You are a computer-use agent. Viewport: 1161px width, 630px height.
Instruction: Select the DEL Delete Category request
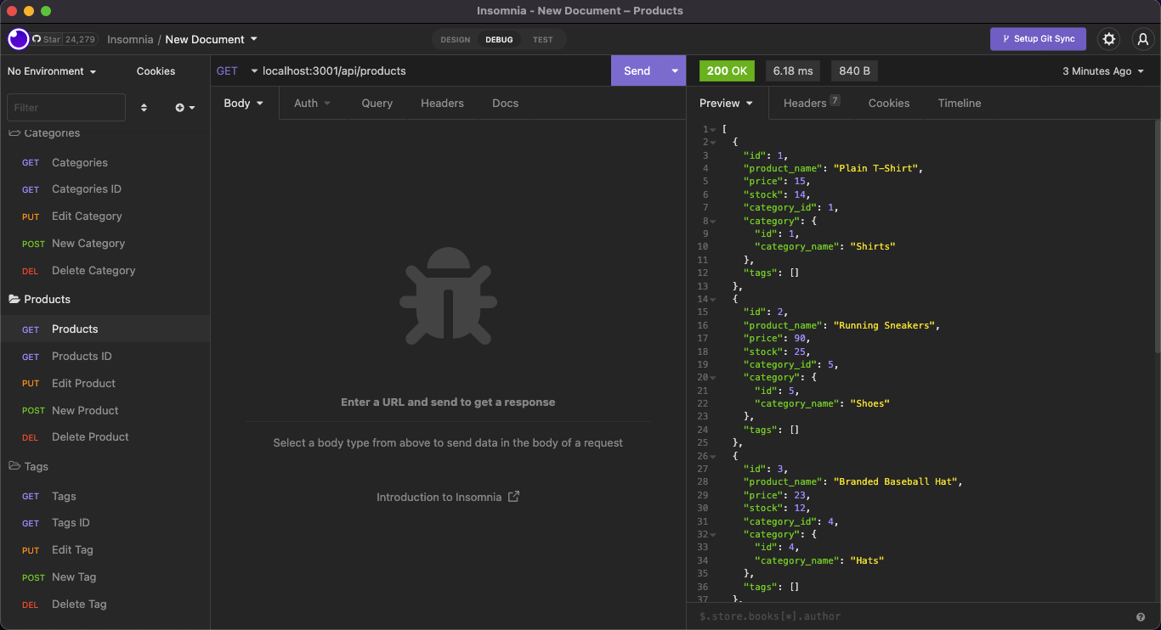pyautogui.click(x=105, y=271)
